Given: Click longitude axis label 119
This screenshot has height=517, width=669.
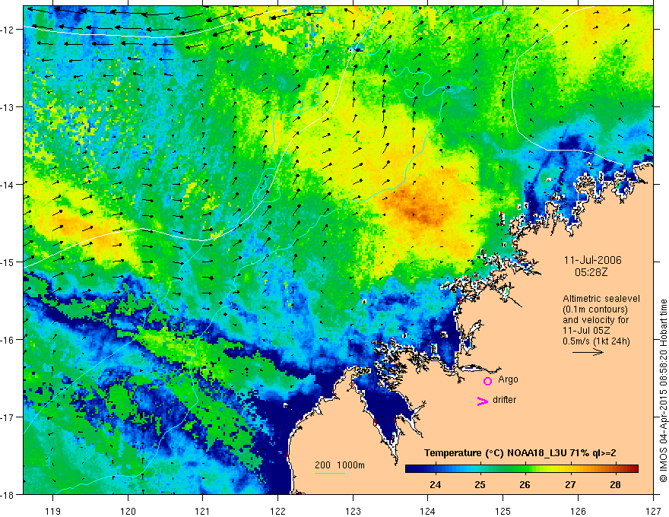Looking at the screenshot, I should pos(53,511).
